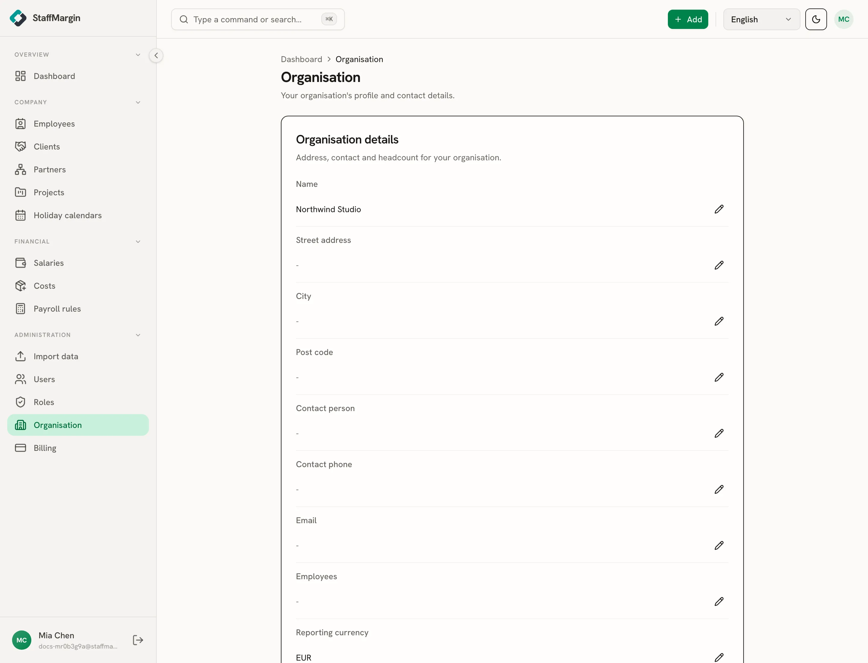Screen dimensions: 868x663
Task: Go to Partners page
Action: pos(78,170)
